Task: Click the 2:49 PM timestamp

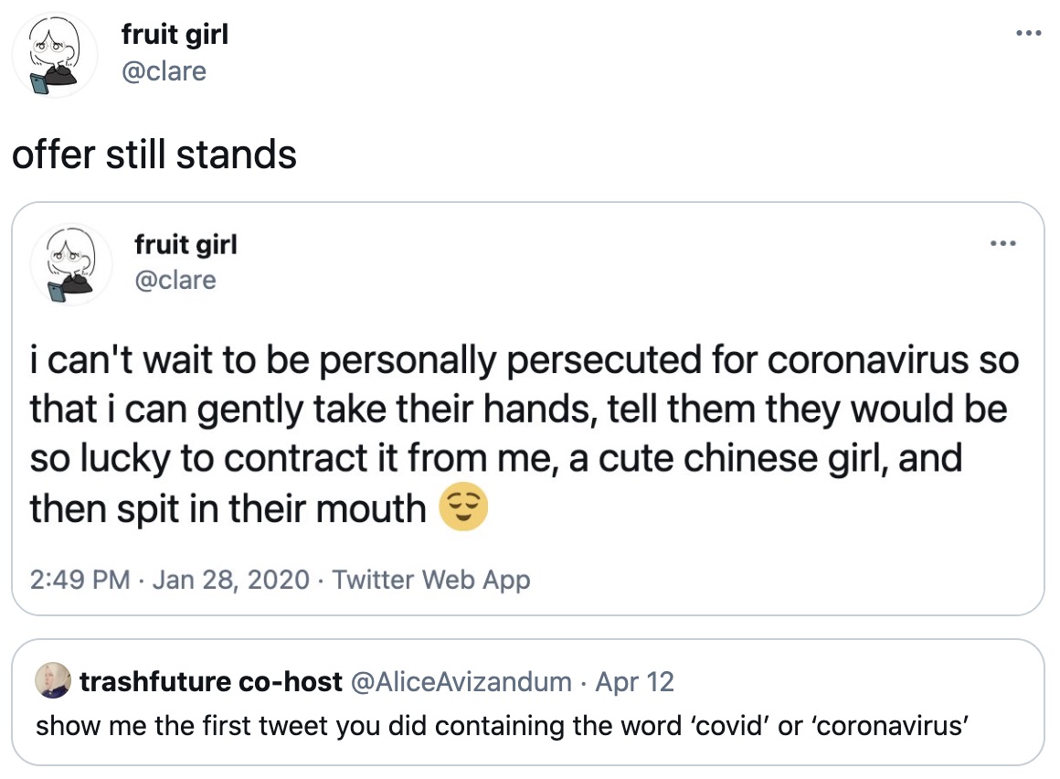Action: pos(79,580)
